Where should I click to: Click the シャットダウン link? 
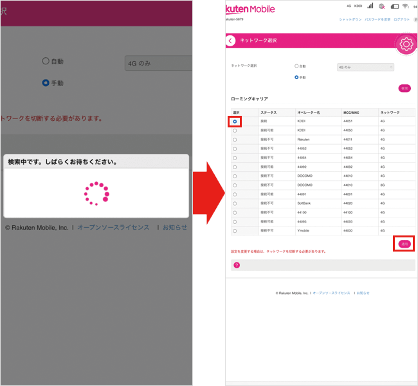click(x=350, y=20)
